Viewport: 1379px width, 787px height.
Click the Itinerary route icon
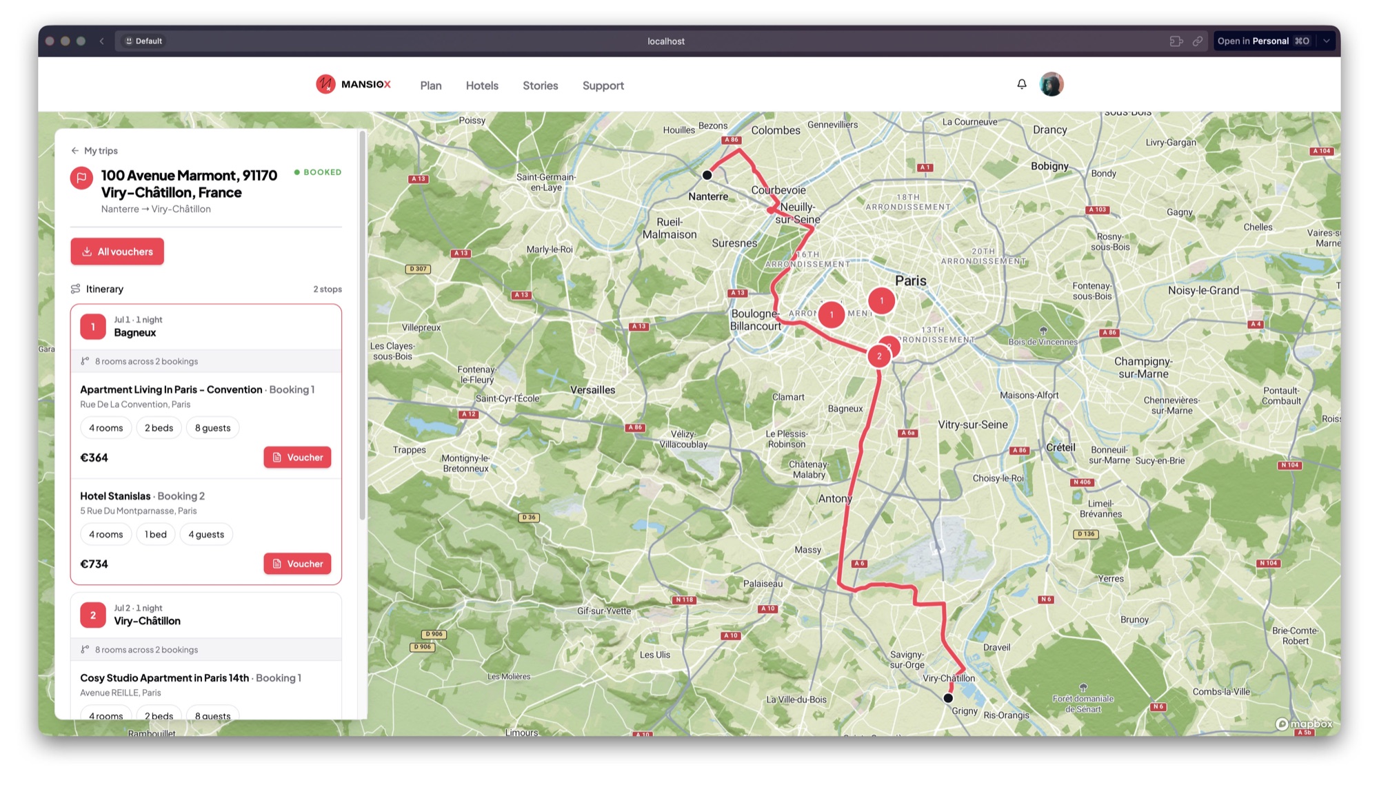click(76, 289)
